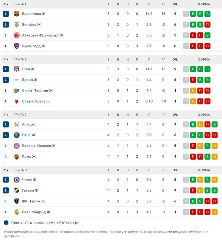Click the Lyon club logo icon
The height and width of the screenshot is (242, 222).
17,69
